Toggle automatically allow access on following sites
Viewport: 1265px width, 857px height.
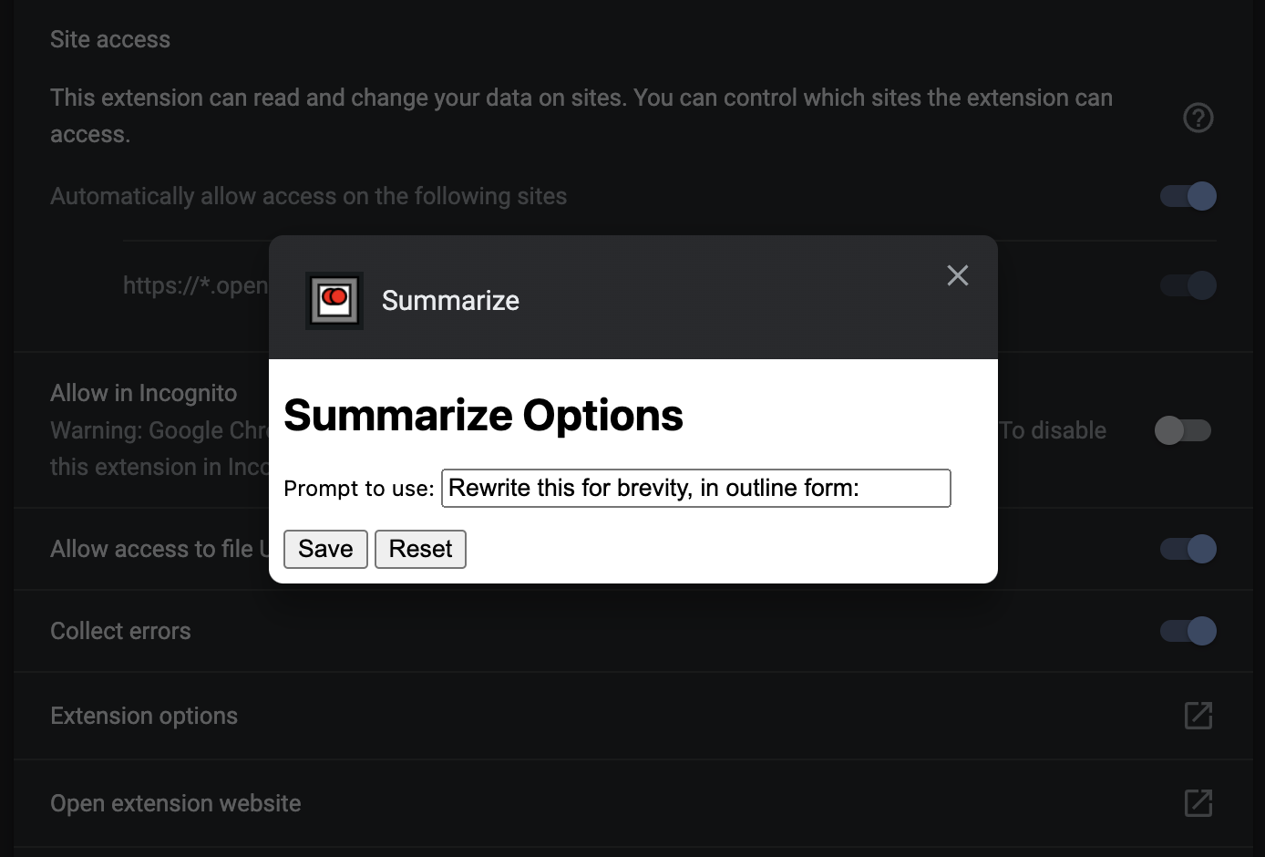pos(1188,196)
